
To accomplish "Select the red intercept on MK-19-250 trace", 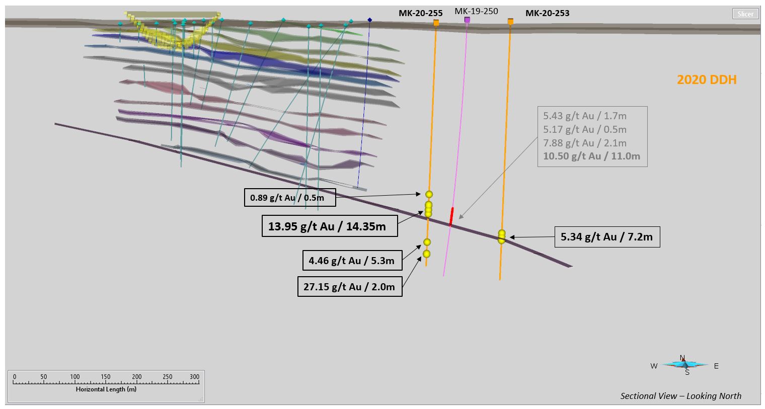I will coord(451,215).
